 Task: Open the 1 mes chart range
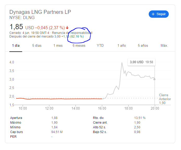point(58,45)
